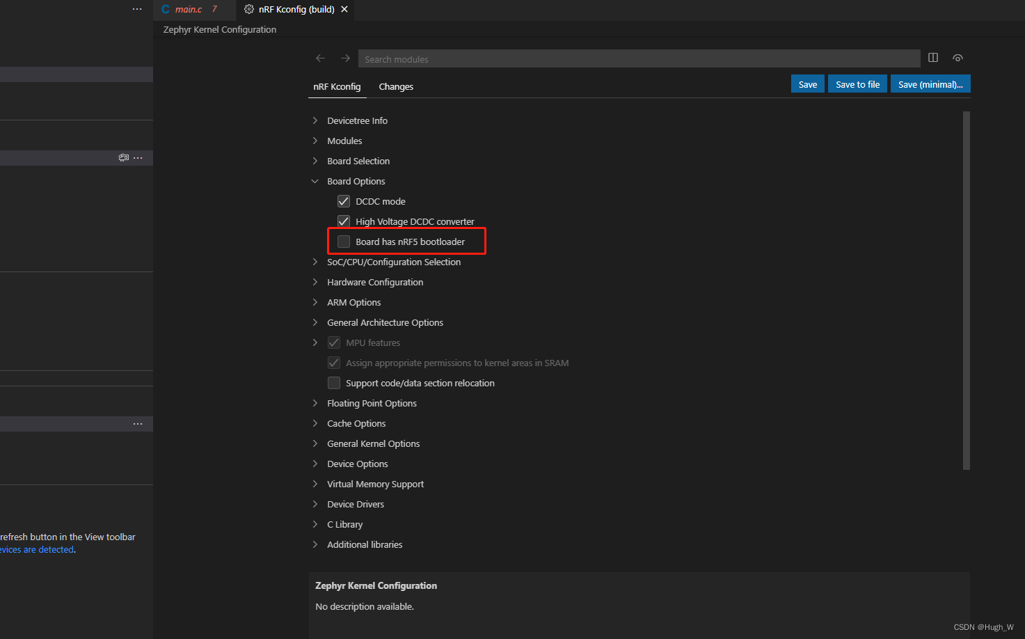Expand General Kernel Options
The width and height of the screenshot is (1025, 639).
(x=315, y=443)
